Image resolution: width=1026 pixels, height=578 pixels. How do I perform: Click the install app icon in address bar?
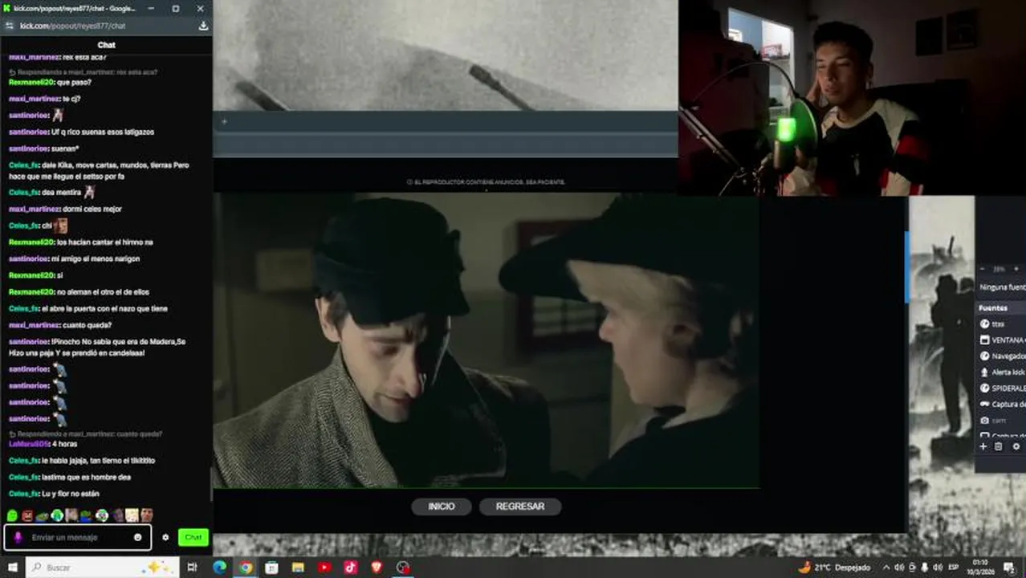(x=203, y=26)
